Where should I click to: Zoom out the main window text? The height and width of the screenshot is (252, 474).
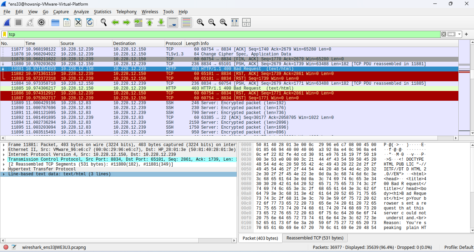click(x=212, y=23)
